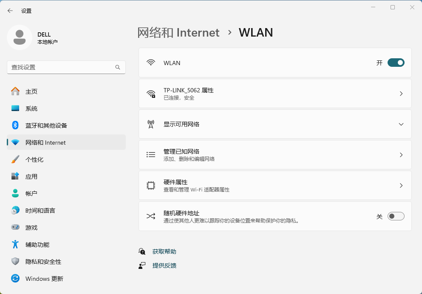Click the manage known networks list icon
This screenshot has height=294, width=422.
[151, 154]
